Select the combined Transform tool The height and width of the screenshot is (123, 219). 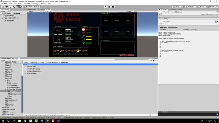click(21, 7)
